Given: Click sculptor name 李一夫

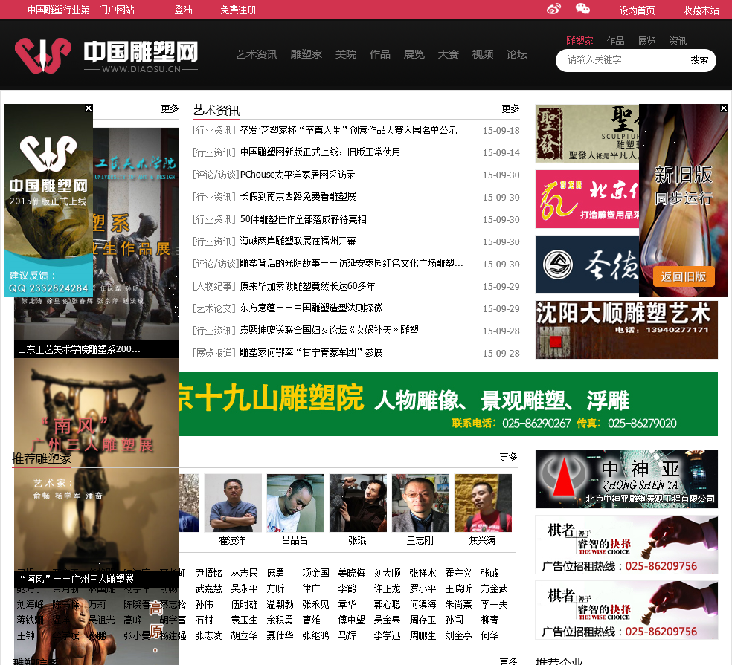Looking at the screenshot, I should [495, 604].
